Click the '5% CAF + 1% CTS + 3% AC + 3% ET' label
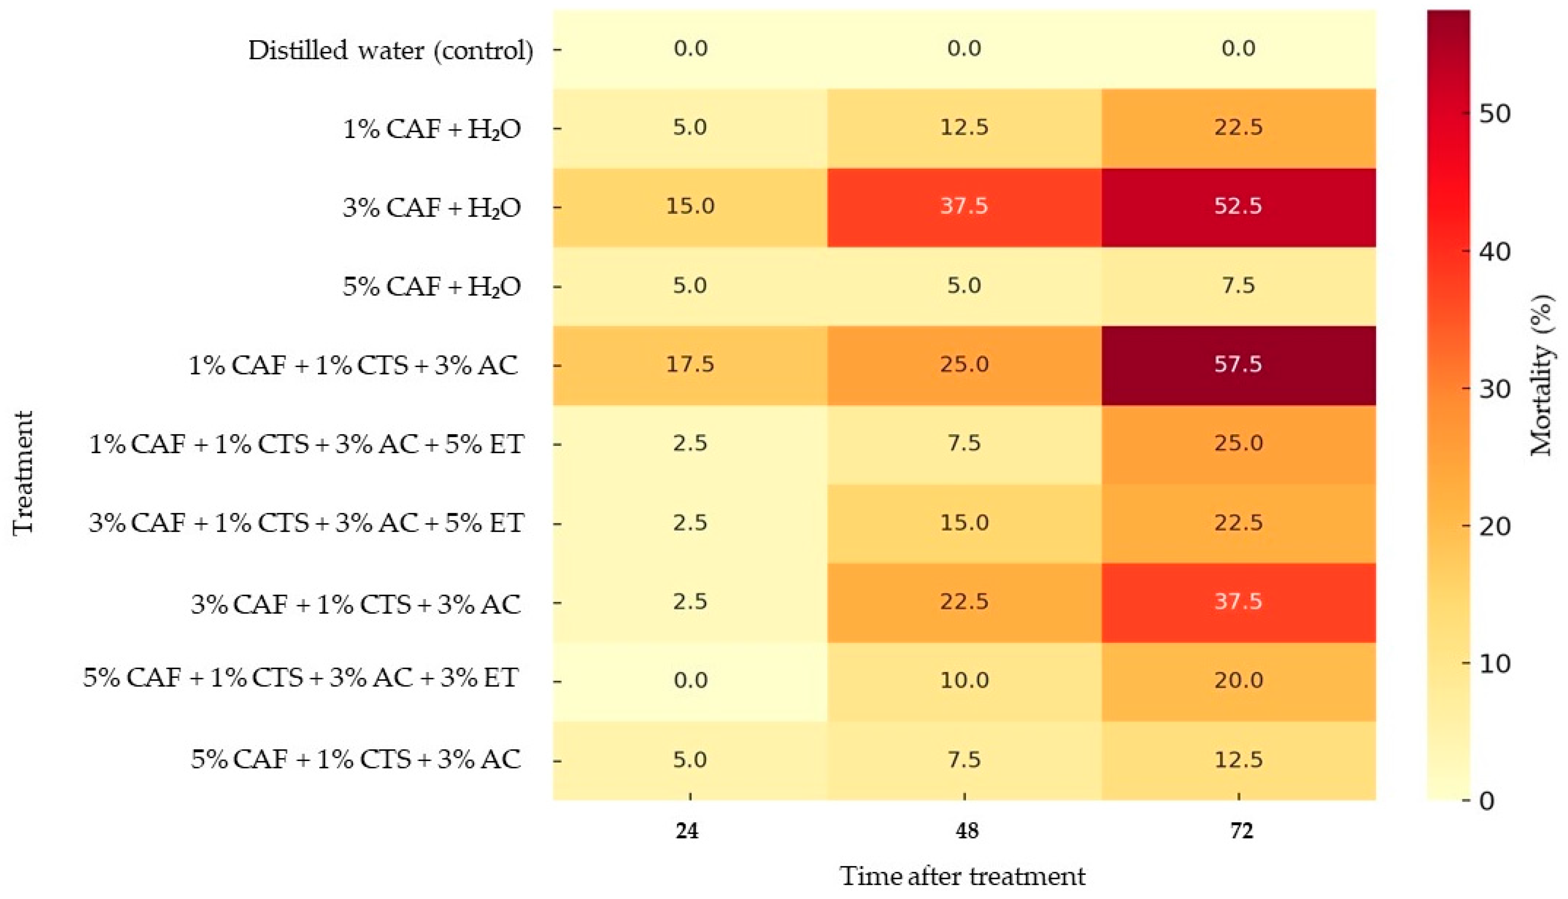 pos(301,679)
